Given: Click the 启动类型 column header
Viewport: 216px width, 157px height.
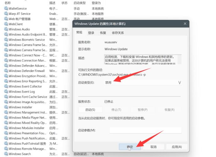Looking at the screenshot, I should (80, 3).
